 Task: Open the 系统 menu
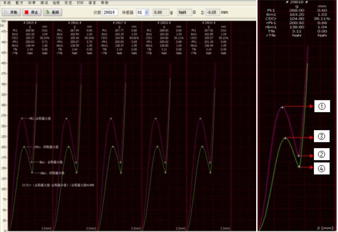click(x=7, y=3)
